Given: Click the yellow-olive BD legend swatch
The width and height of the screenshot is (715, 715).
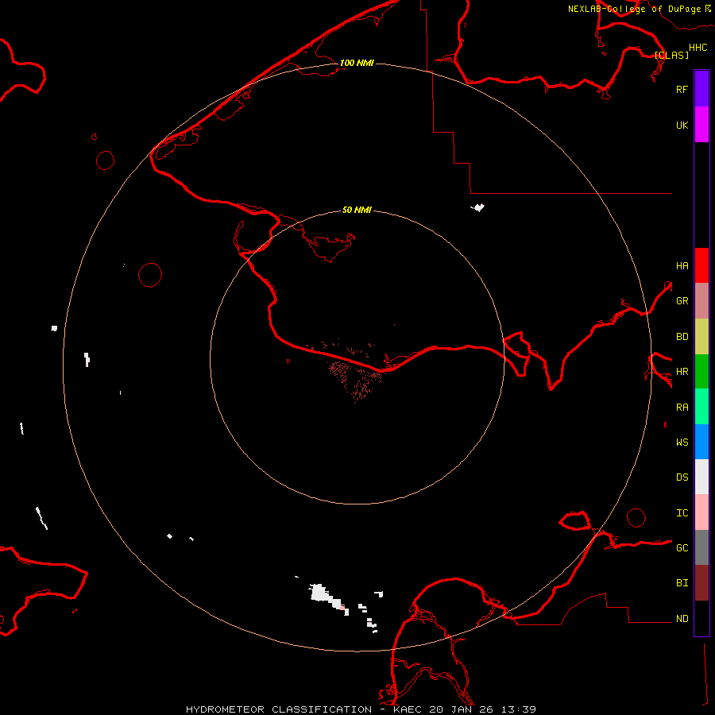Looking at the screenshot, I should [701, 336].
